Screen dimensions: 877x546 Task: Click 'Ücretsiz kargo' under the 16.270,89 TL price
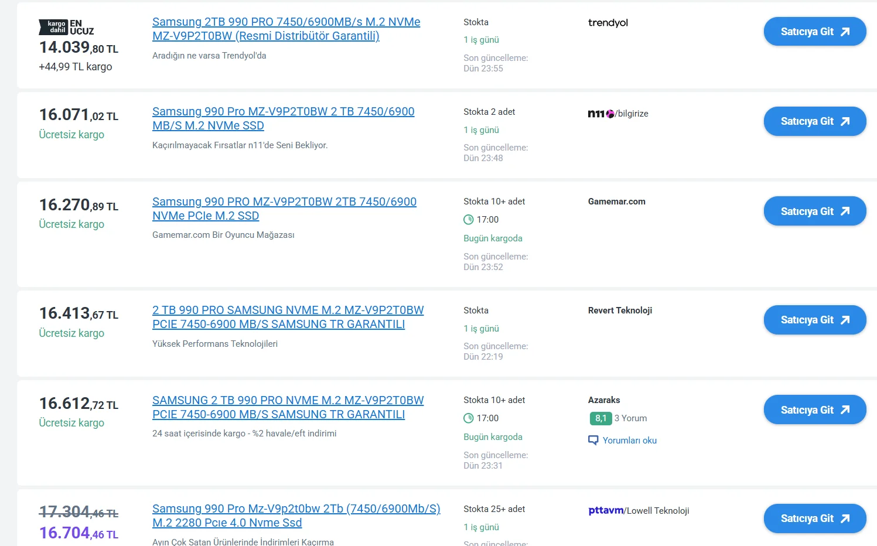[x=71, y=224]
